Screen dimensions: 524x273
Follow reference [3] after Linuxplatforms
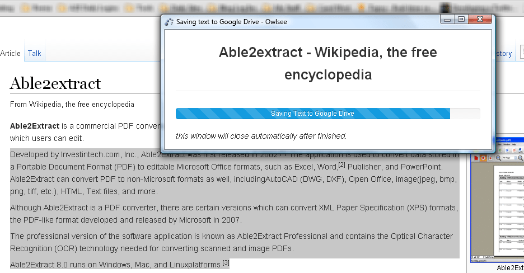[226, 263]
